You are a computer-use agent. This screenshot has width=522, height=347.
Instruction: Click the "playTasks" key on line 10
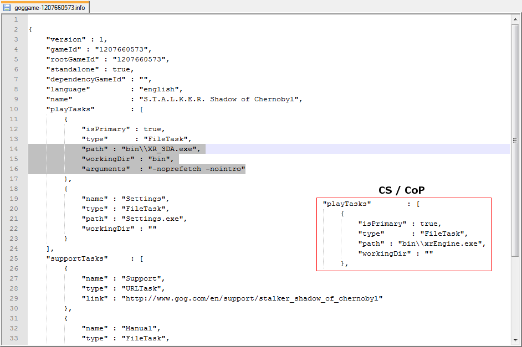(x=70, y=109)
